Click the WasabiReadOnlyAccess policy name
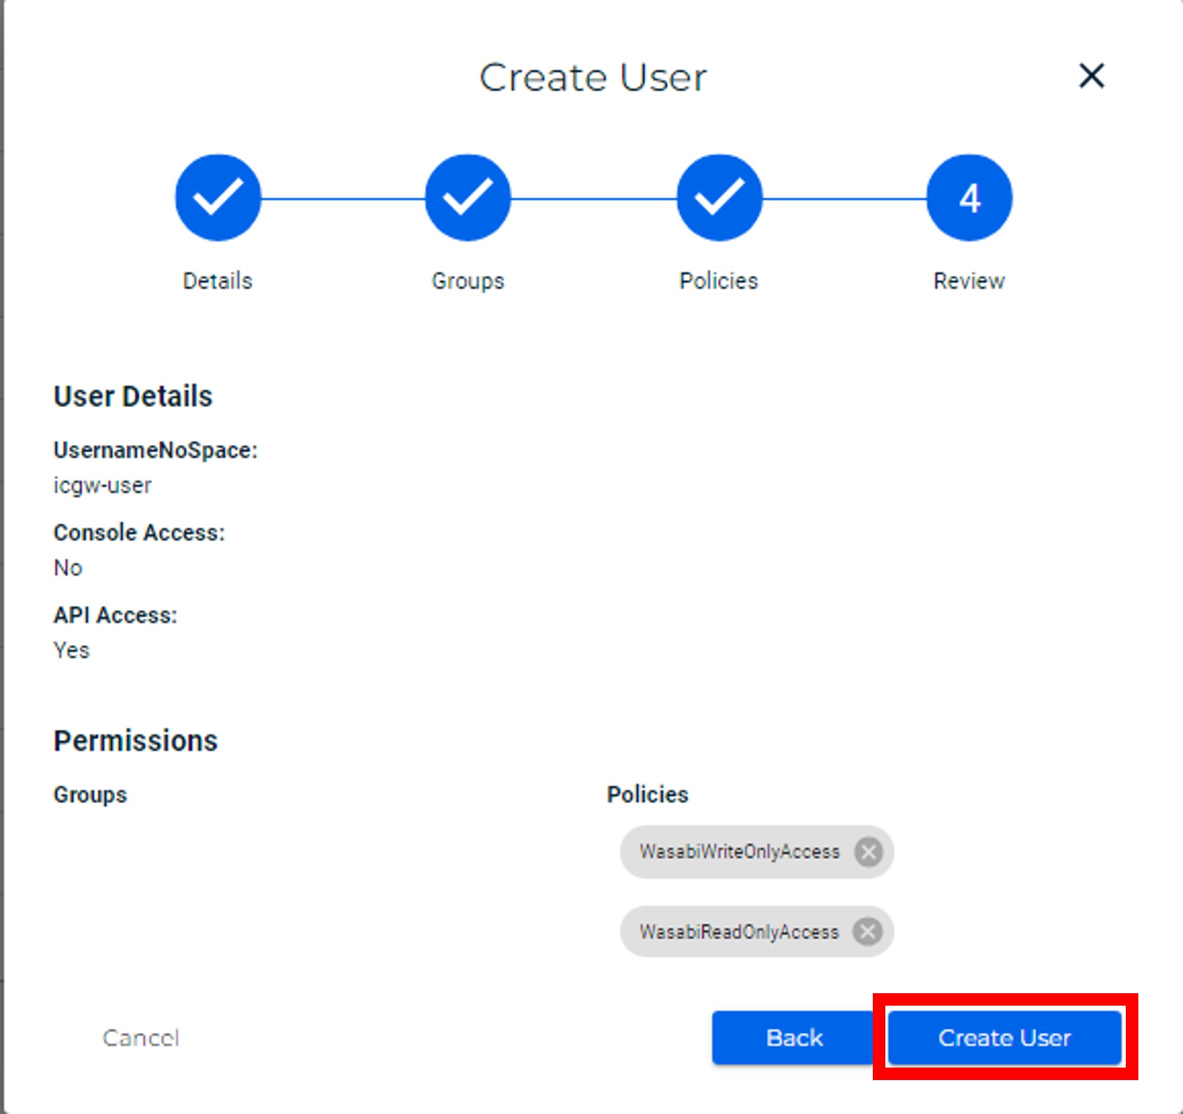The width and height of the screenshot is (1183, 1114). click(x=739, y=931)
